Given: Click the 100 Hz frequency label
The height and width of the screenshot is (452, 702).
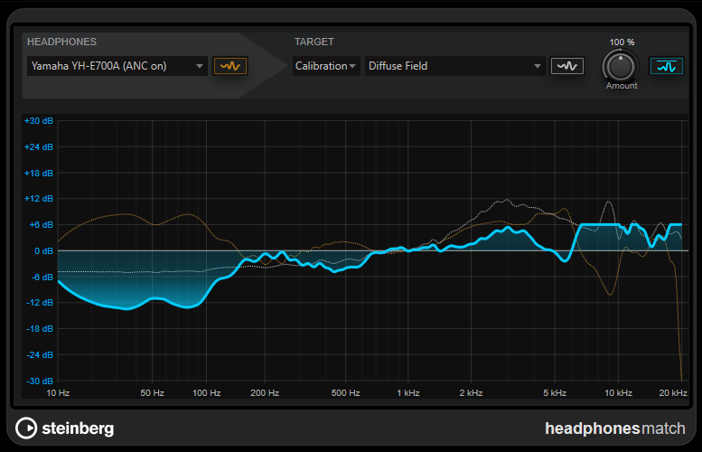Looking at the screenshot, I should tap(206, 393).
